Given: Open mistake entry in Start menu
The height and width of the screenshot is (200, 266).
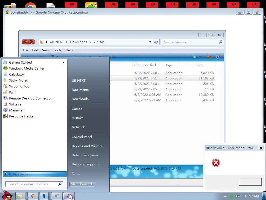Looking at the screenshot, I should coord(77,118).
